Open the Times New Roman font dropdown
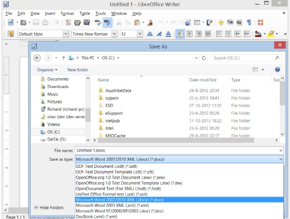Viewport: 290px width, 219px height. click(114, 34)
